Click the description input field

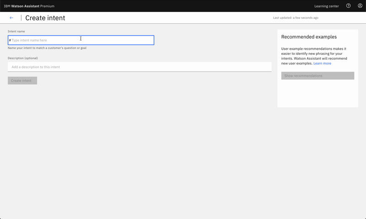coord(140,67)
